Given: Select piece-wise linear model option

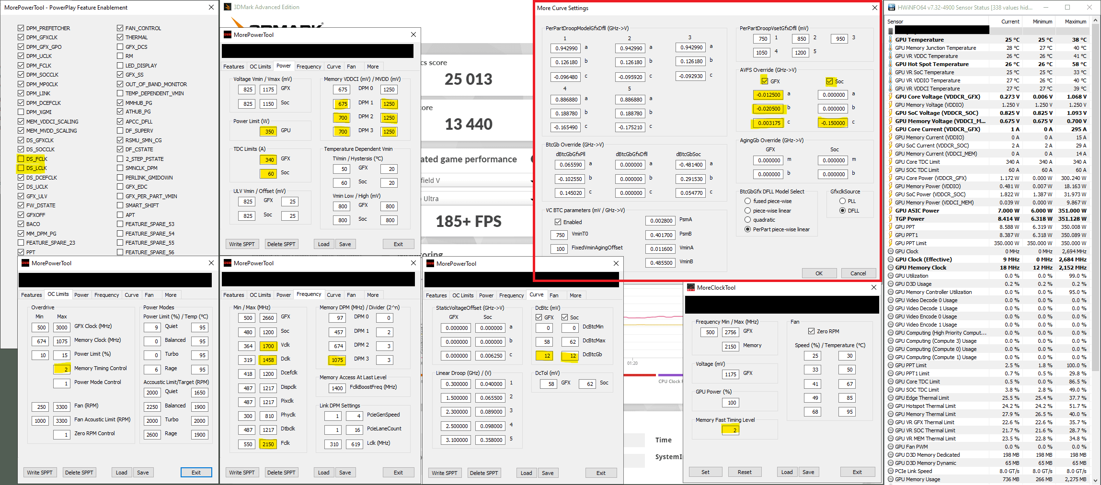Looking at the screenshot, I should [x=747, y=211].
